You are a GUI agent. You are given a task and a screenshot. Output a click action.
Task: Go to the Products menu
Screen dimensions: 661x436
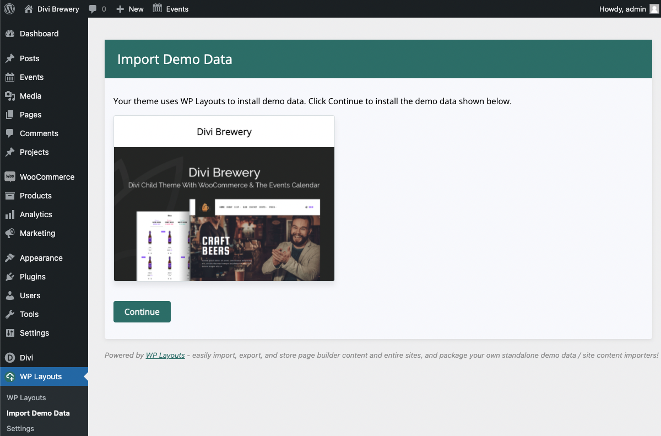tap(44, 196)
